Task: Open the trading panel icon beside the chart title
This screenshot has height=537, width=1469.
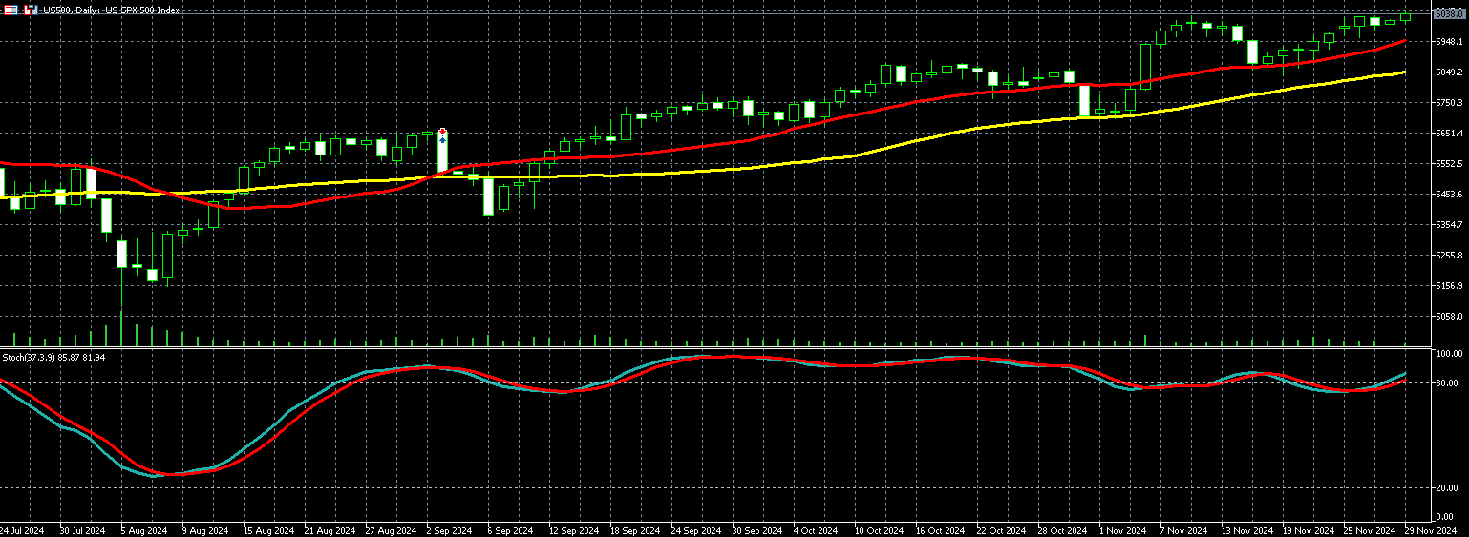Action: (x=31, y=10)
